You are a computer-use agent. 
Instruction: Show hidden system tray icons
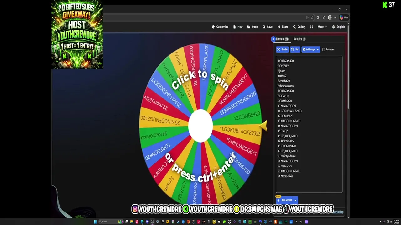pos(380,222)
